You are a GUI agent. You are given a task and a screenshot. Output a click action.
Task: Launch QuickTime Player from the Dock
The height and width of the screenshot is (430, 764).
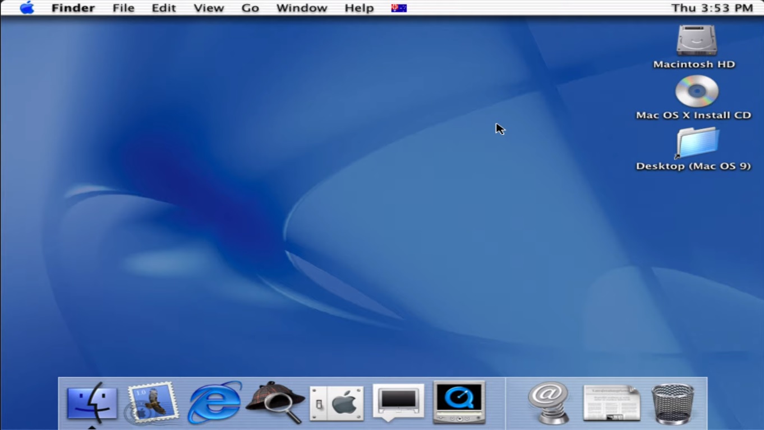(x=459, y=402)
